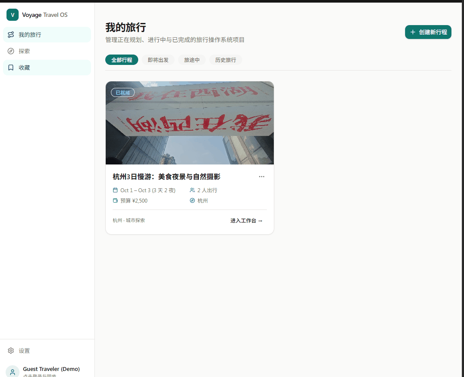This screenshot has height=377, width=464.
Task: Open Explore (探索) in the sidebar
Action: coord(47,51)
